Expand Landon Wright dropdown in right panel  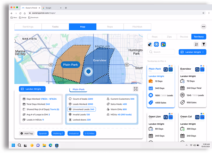[x=193, y=52]
